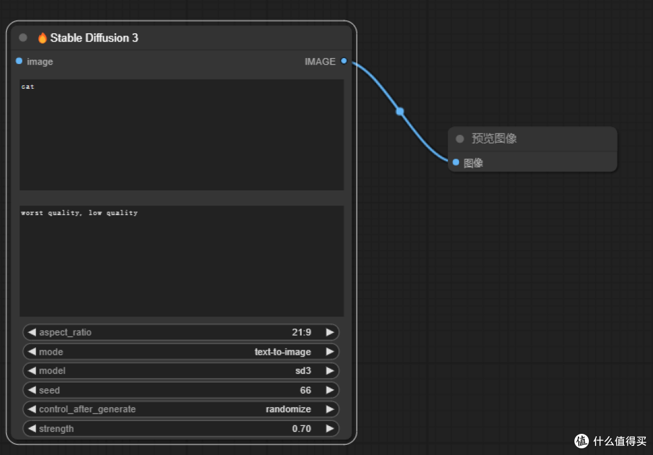Screen dimensions: 653x455
Task: Click the image input connector dot
Action: tap(19, 61)
